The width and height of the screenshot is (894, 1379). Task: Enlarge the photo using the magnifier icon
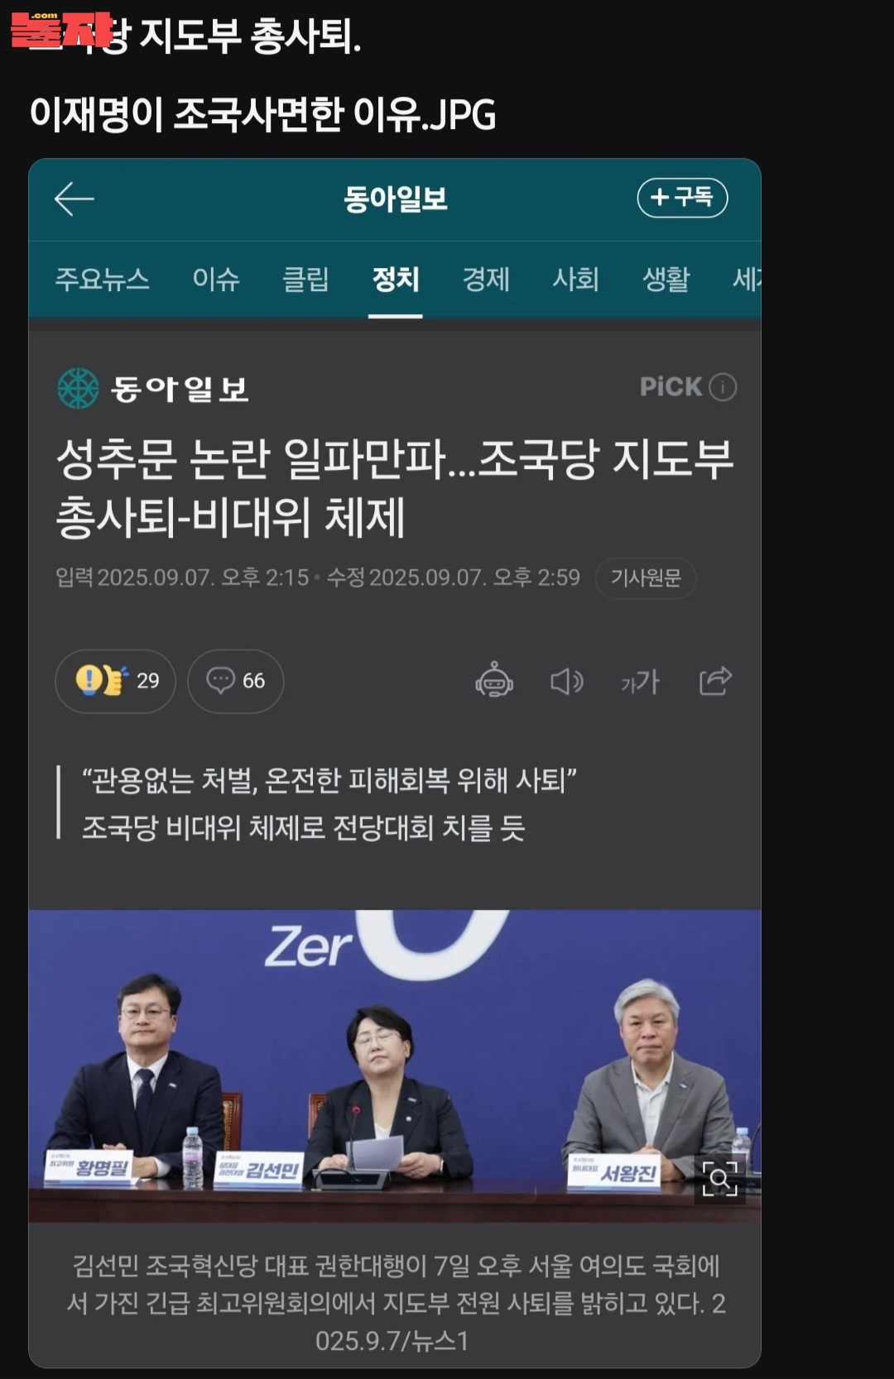pyautogui.click(x=719, y=1178)
